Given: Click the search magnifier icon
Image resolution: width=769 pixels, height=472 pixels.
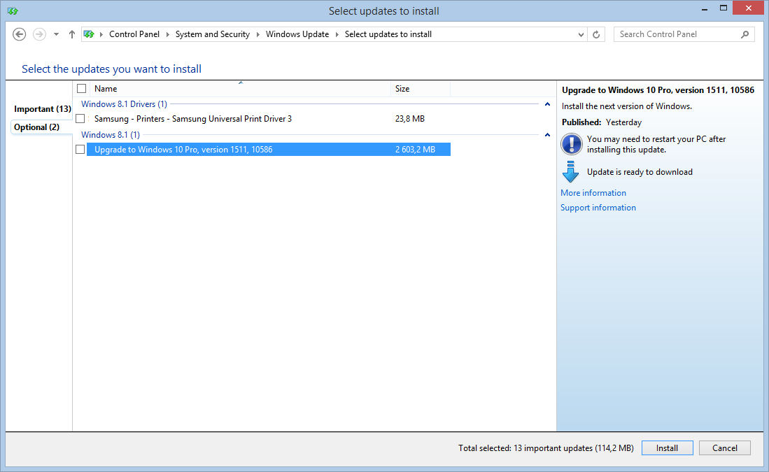Looking at the screenshot, I should pyautogui.click(x=745, y=34).
